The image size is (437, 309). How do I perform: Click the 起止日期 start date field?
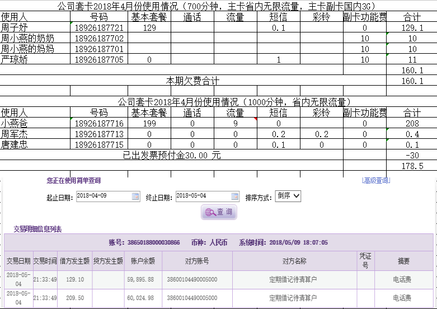(104, 196)
